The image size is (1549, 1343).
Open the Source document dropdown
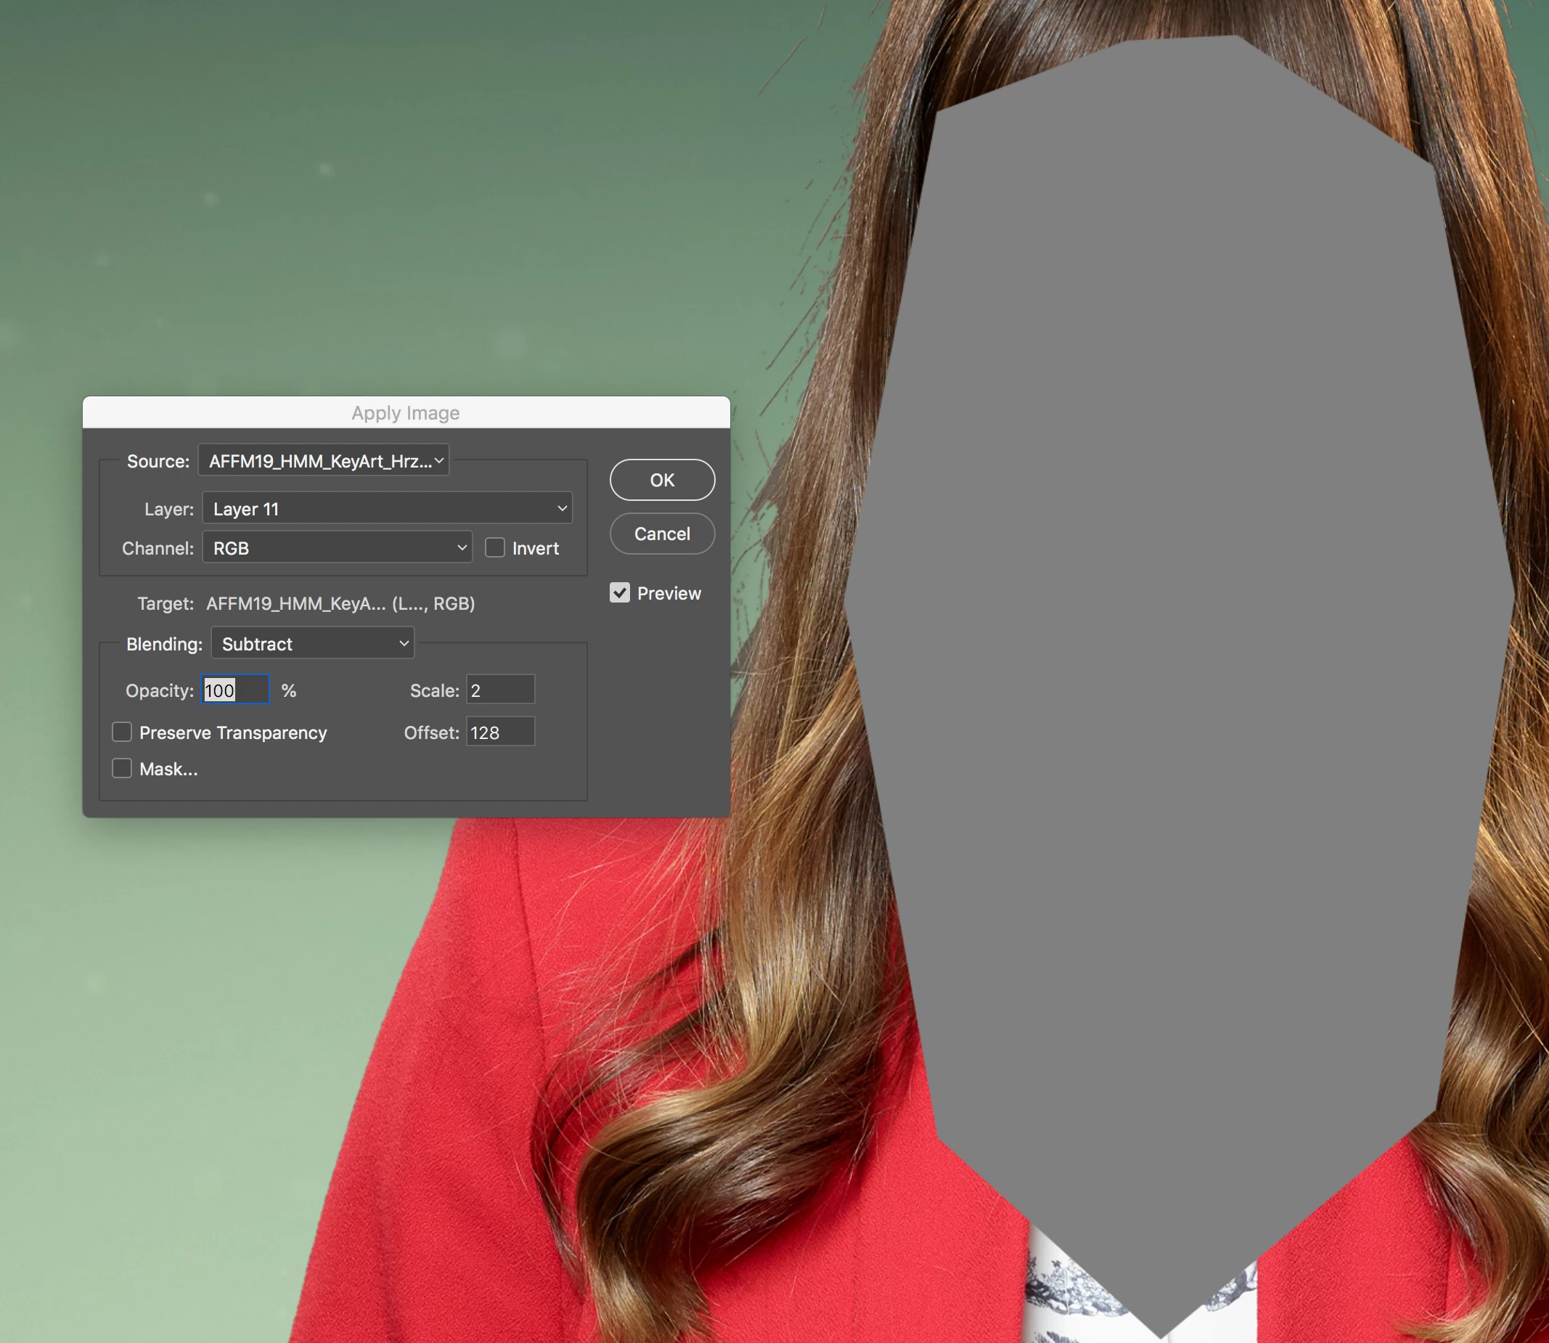tap(324, 461)
